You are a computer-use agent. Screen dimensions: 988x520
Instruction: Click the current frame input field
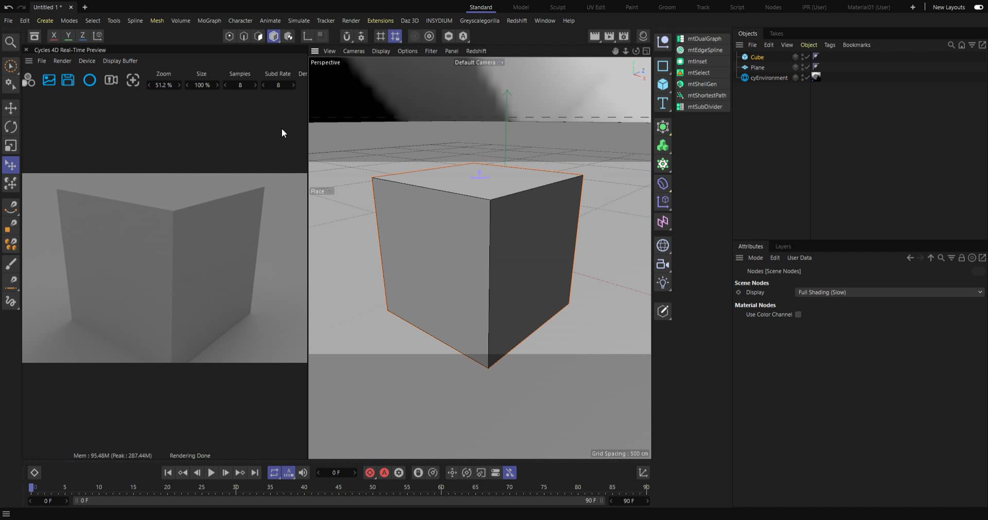[336, 473]
